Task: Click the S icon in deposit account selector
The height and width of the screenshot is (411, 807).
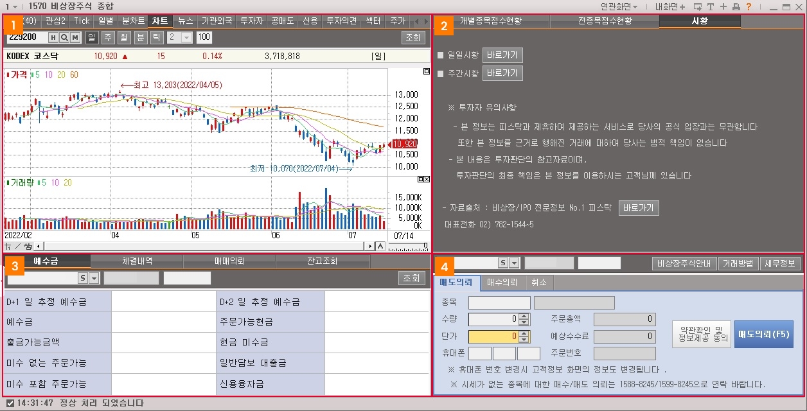Action: point(83,278)
